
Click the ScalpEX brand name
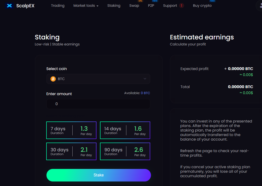click(x=25, y=6)
